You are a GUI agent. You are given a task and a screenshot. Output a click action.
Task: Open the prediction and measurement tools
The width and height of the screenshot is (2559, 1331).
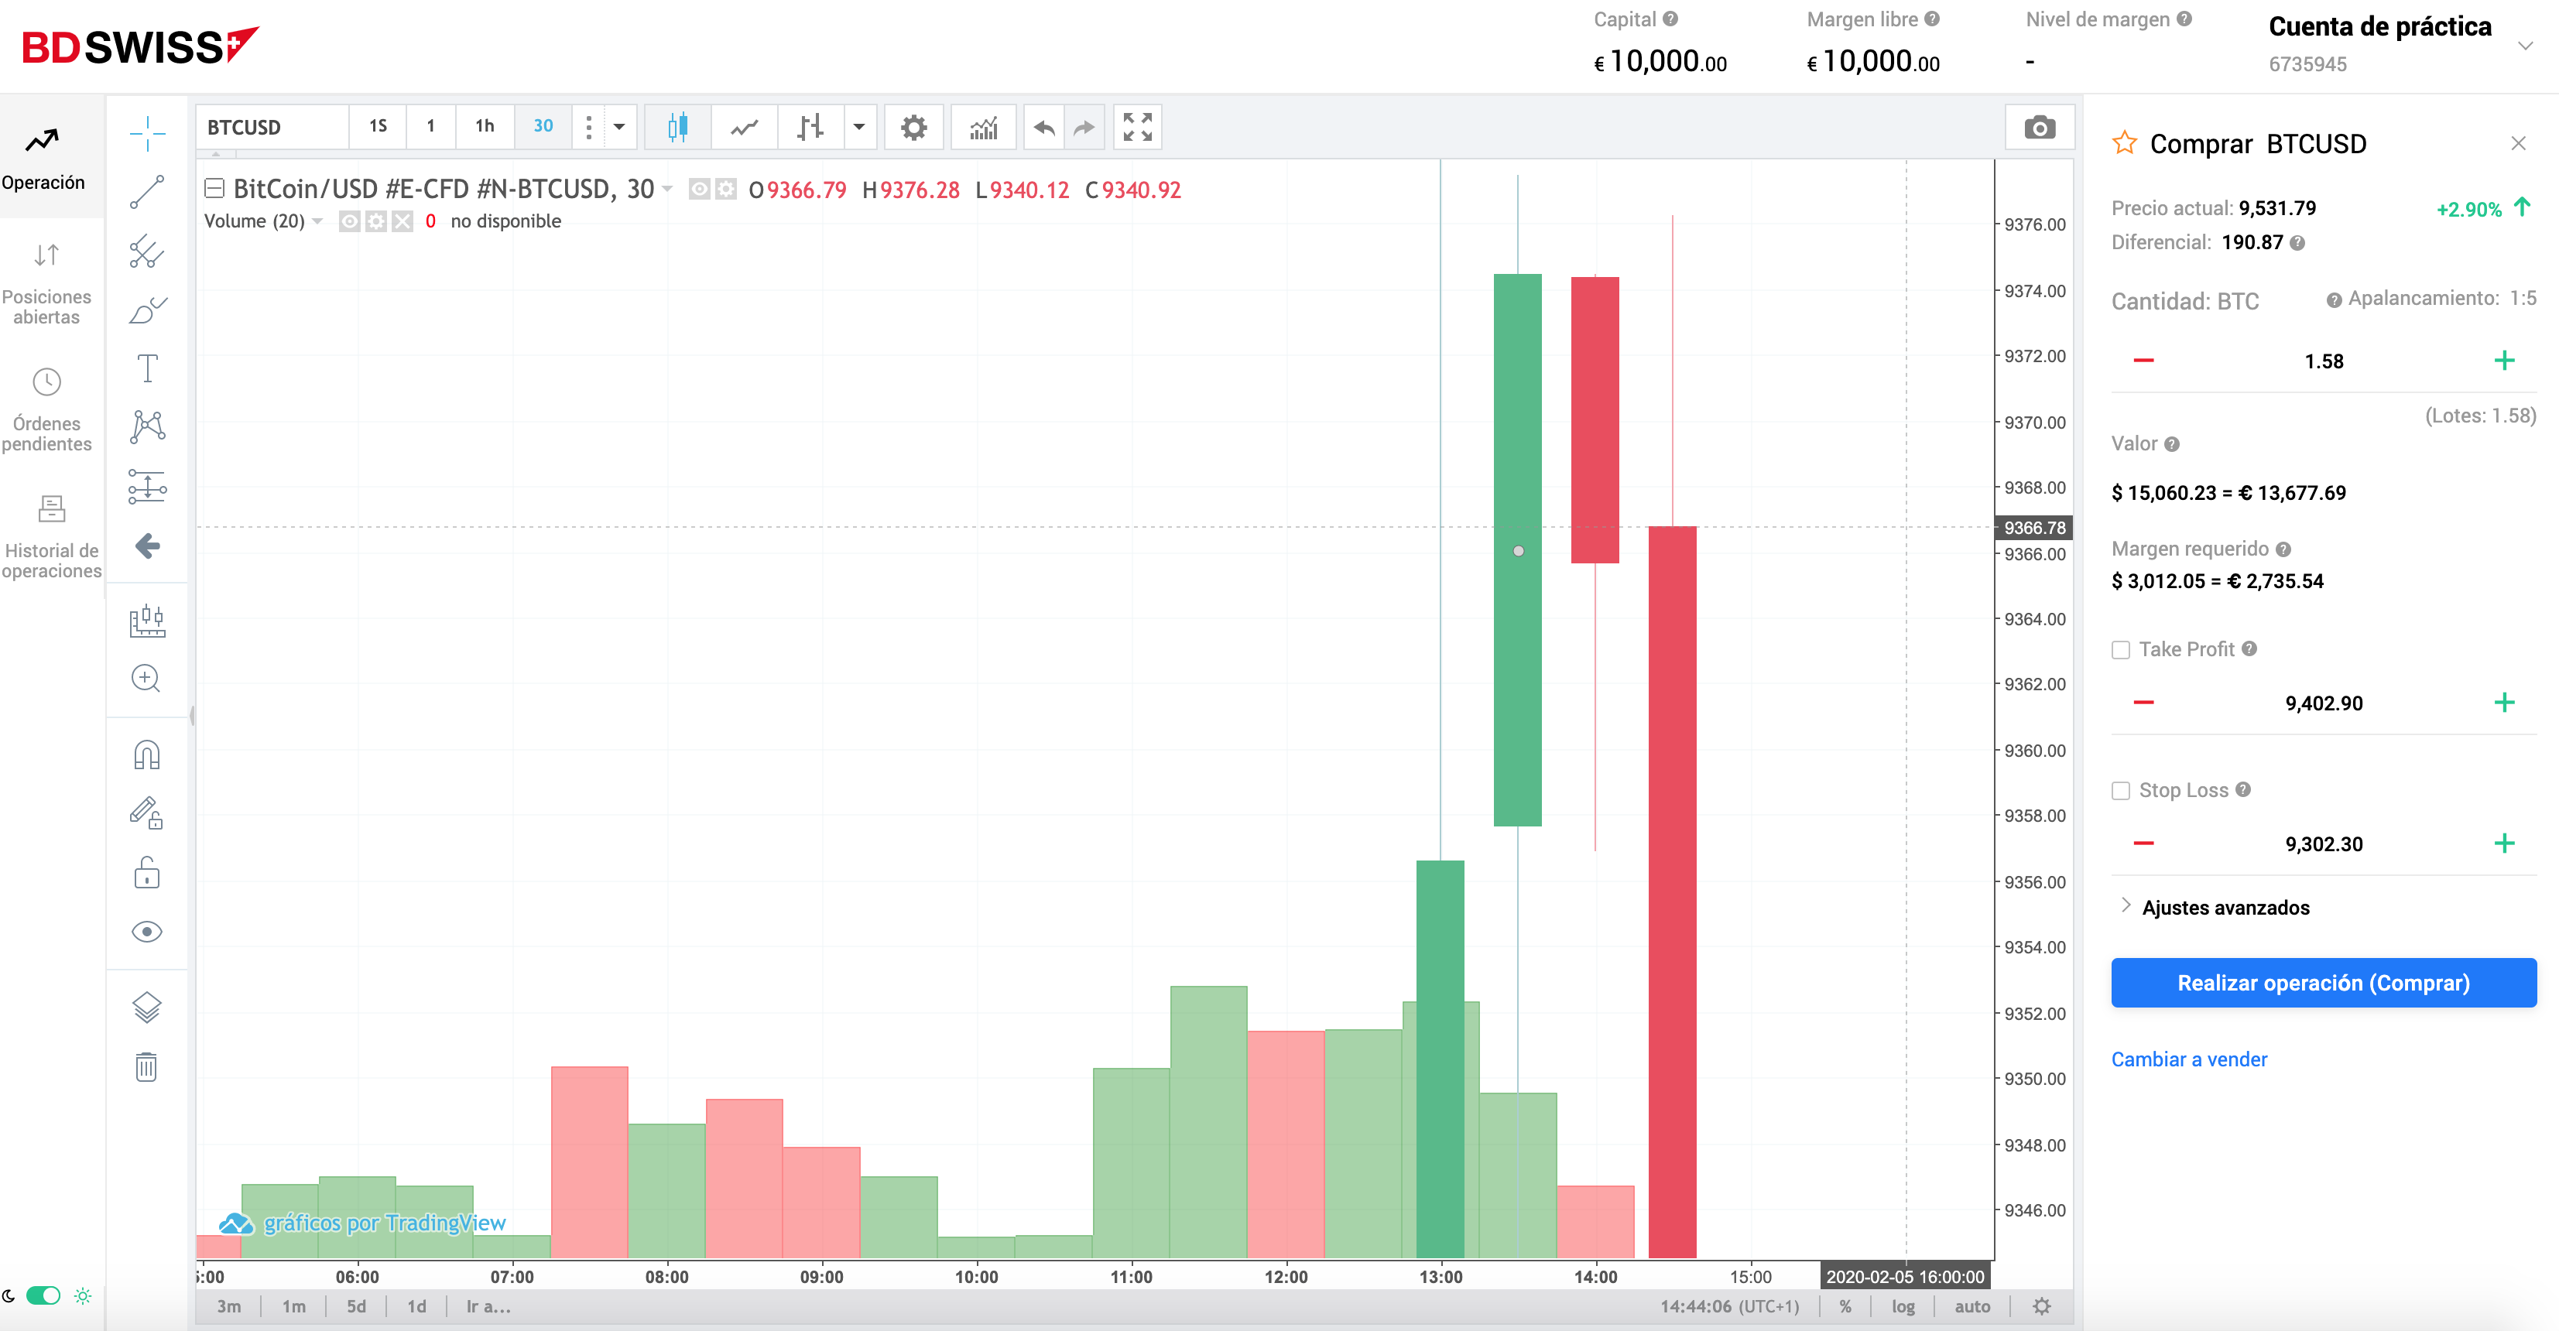147,487
